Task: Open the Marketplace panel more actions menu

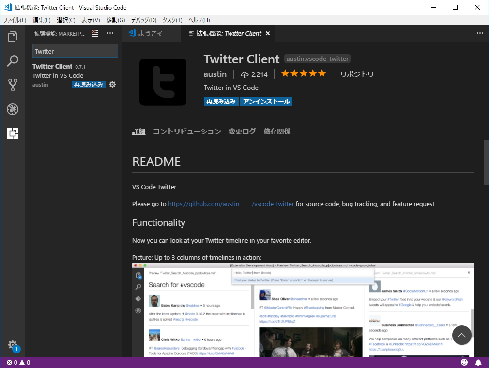Action: 110,33
